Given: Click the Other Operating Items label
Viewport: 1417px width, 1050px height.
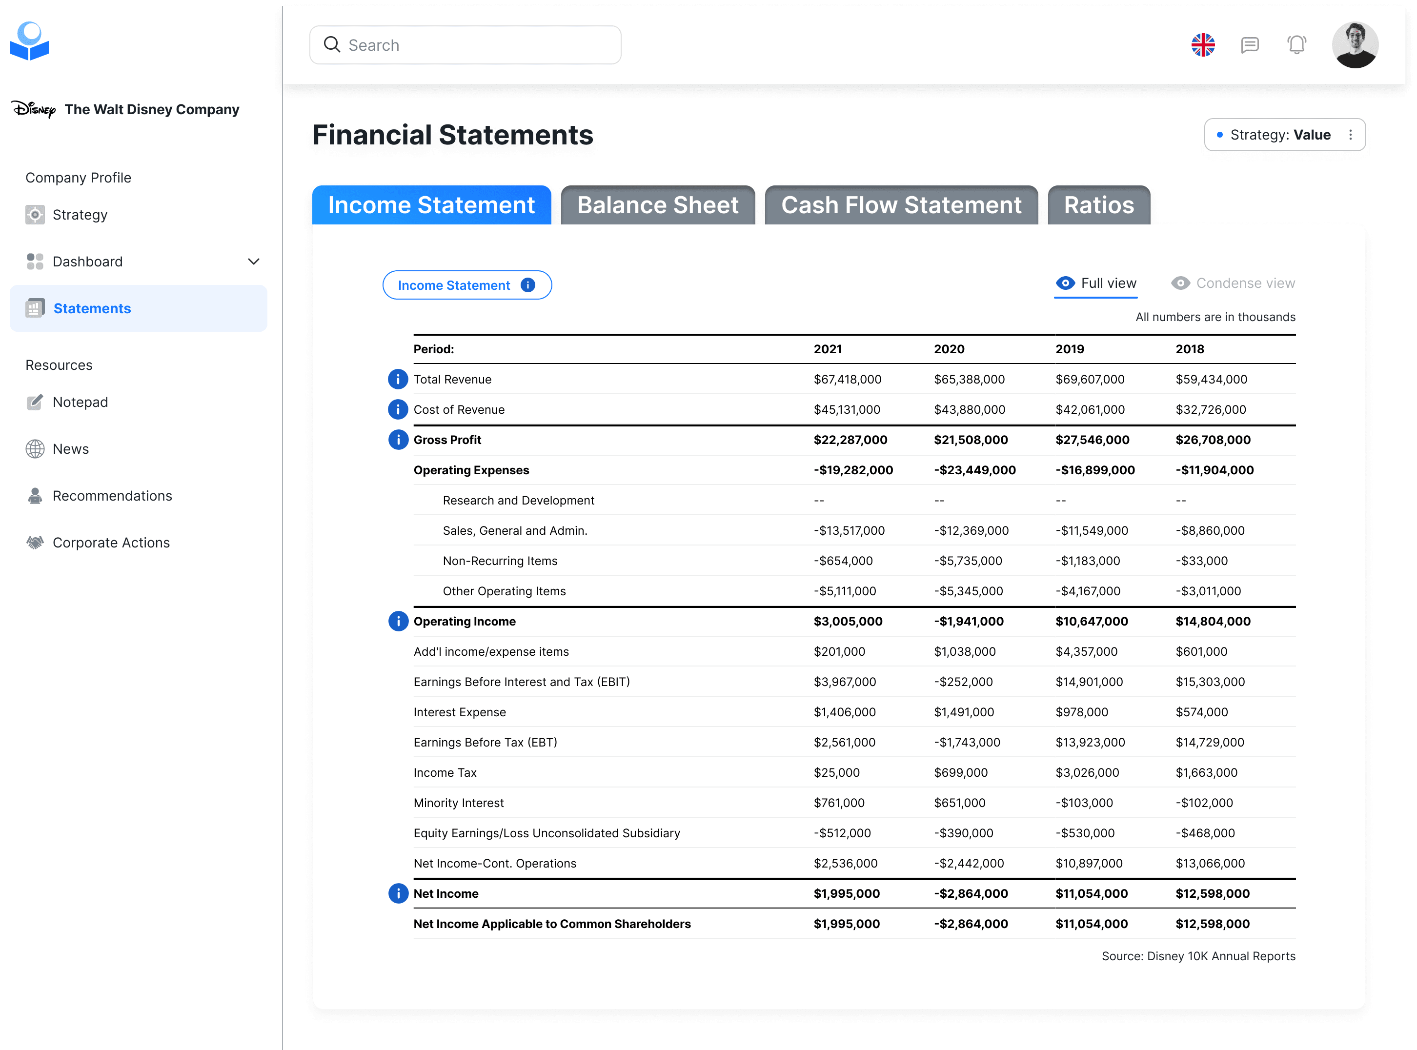Looking at the screenshot, I should click(504, 591).
